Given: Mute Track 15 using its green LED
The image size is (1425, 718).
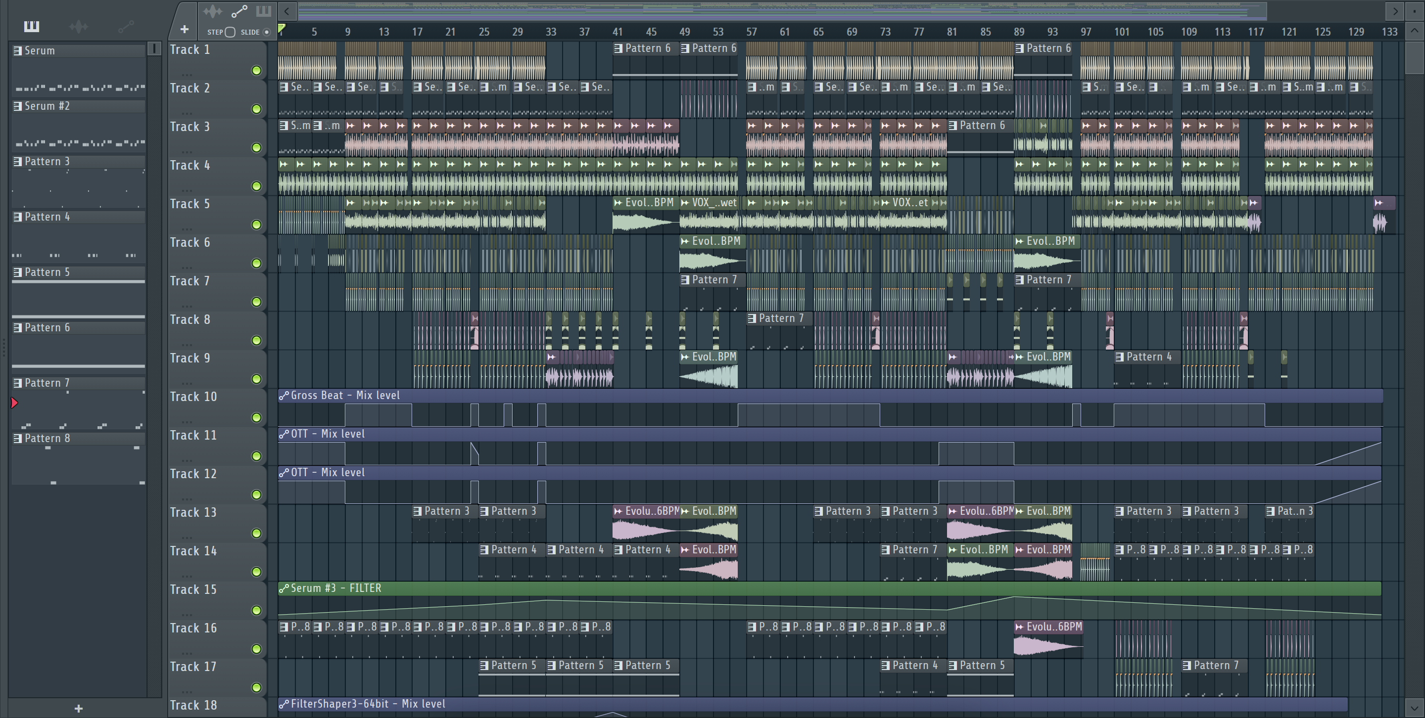Looking at the screenshot, I should [256, 610].
